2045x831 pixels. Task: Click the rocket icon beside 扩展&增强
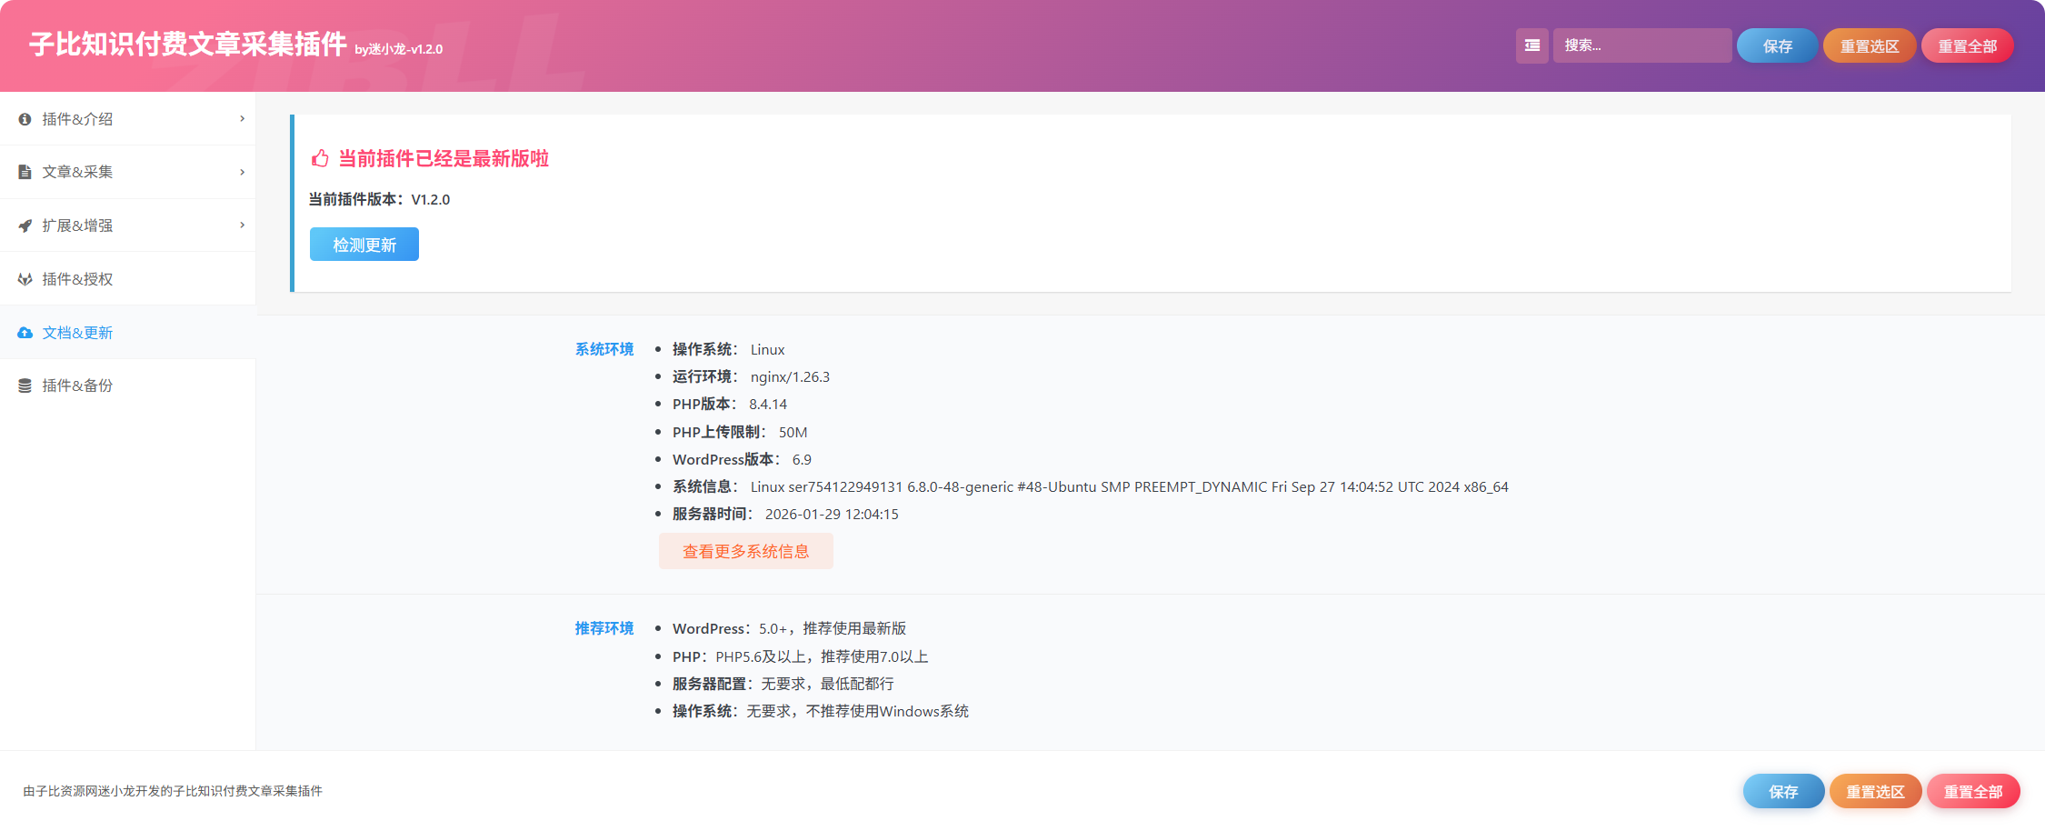(x=25, y=225)
